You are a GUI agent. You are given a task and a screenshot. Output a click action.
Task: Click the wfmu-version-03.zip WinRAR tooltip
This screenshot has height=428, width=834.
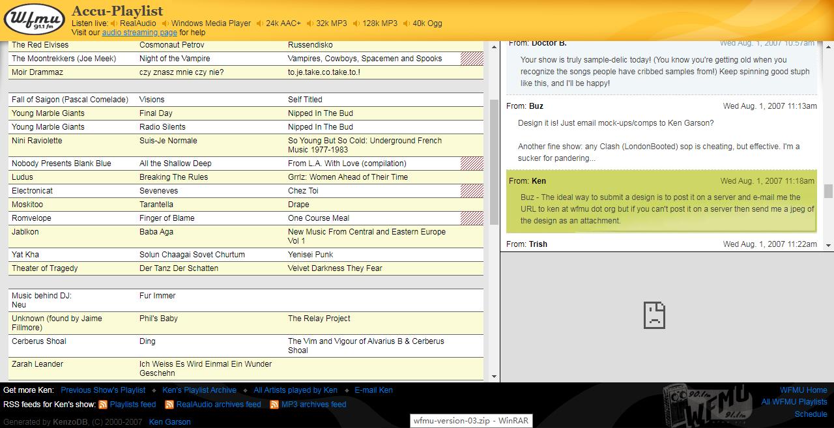click(x=471, y=421)
